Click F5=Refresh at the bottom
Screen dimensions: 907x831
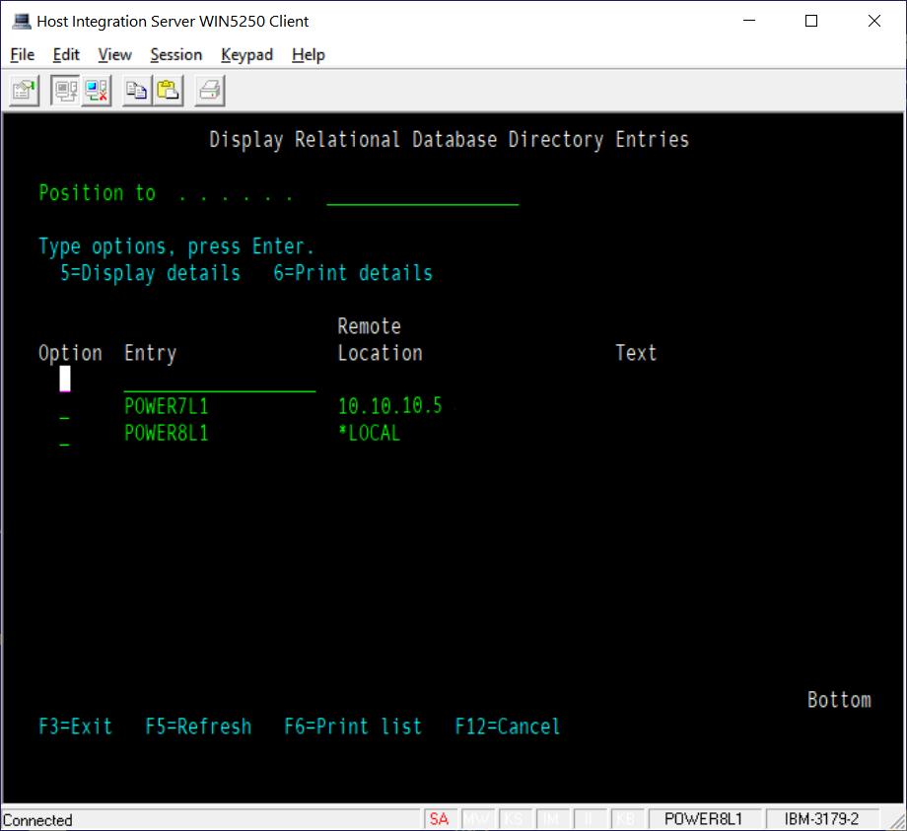198,727
